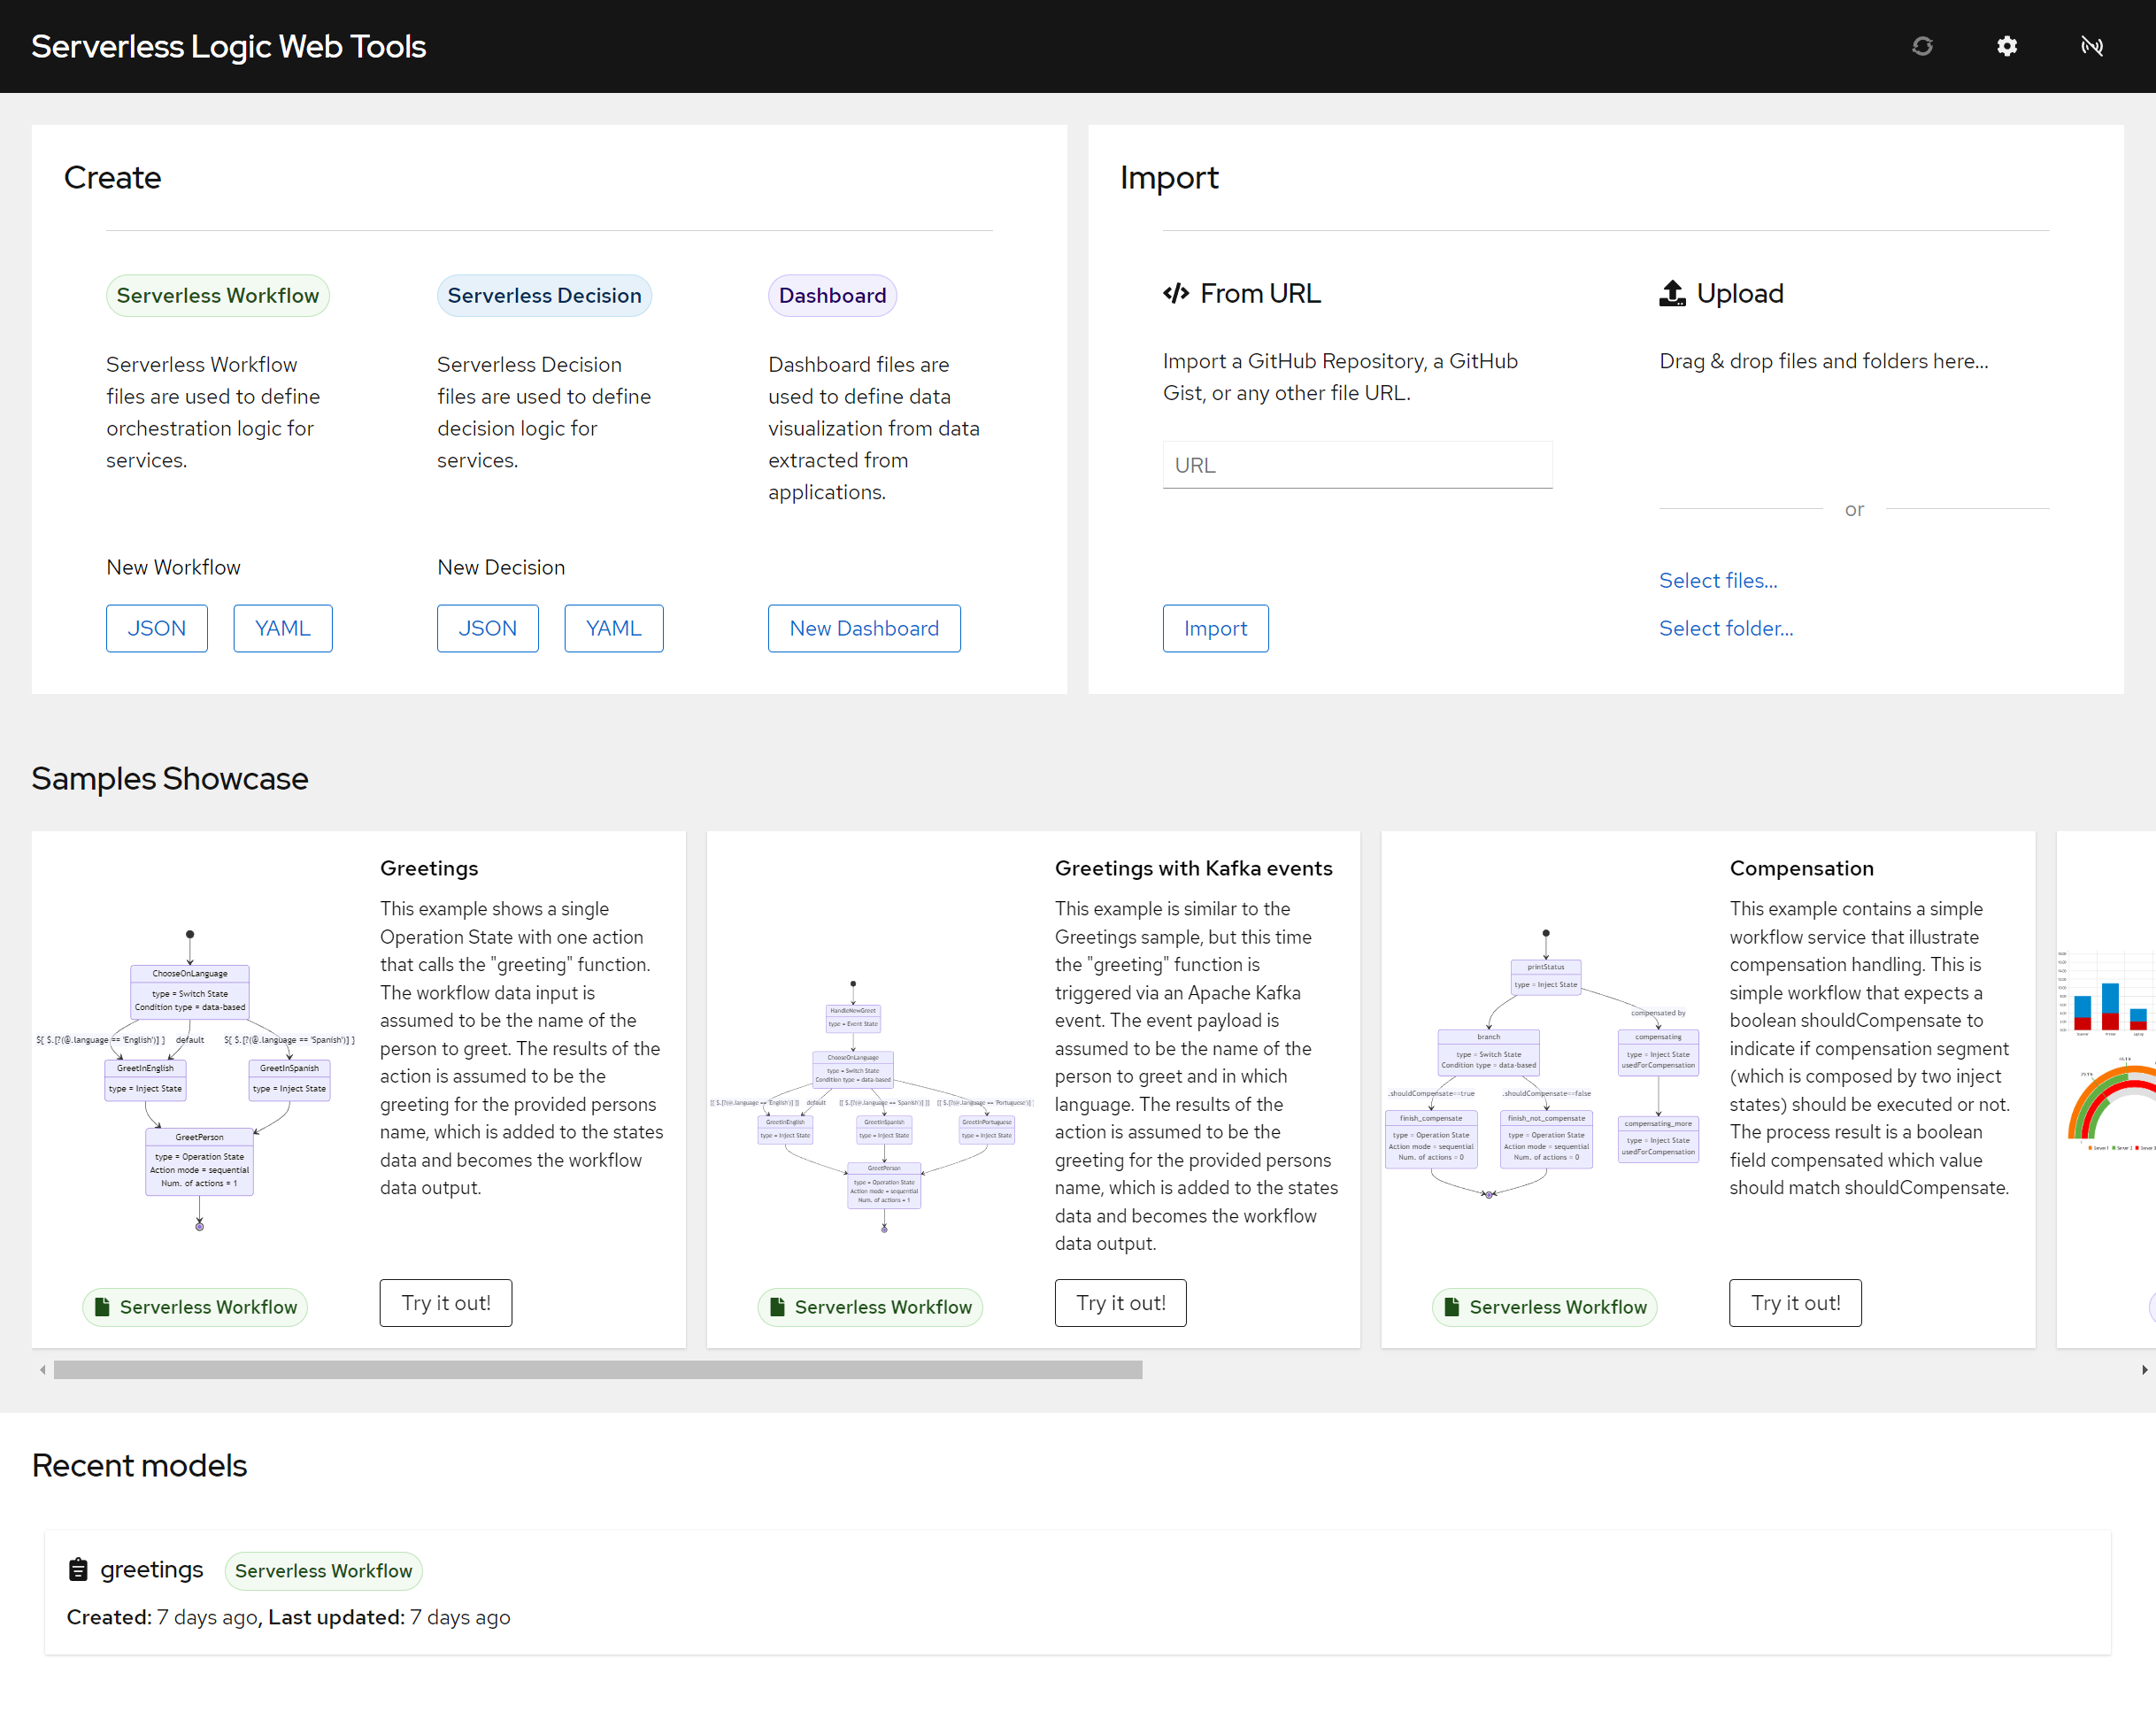
Task: Click the right arrow of the showcase scrollbar
Action: (x=2144, y=1369)
